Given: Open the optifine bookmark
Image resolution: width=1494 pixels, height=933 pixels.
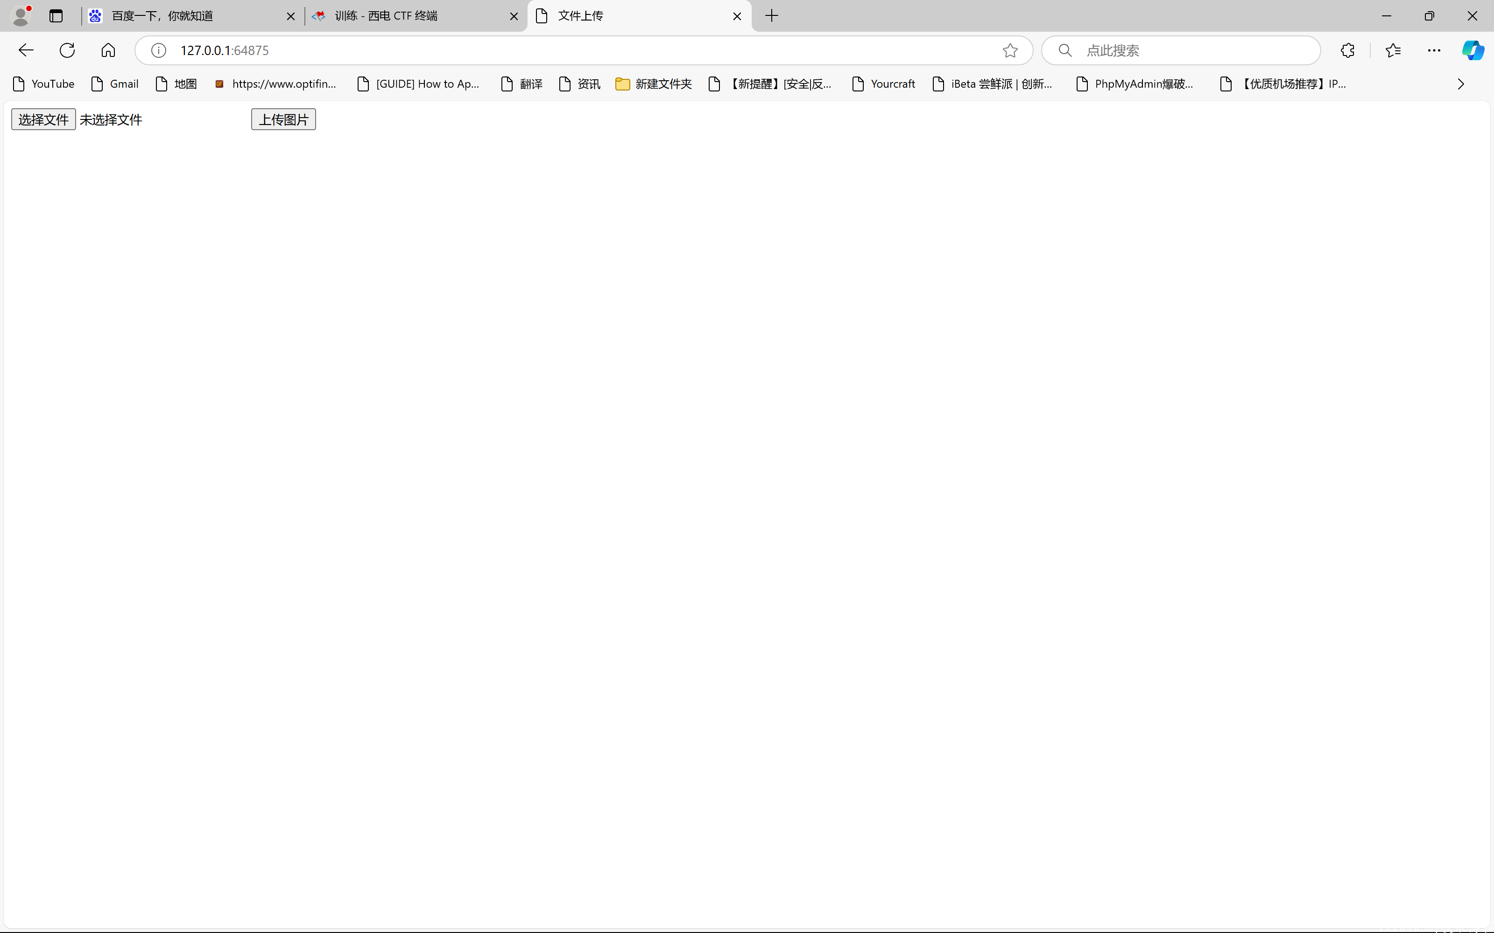Looking at the screenshot, I should tap(275, 84).
